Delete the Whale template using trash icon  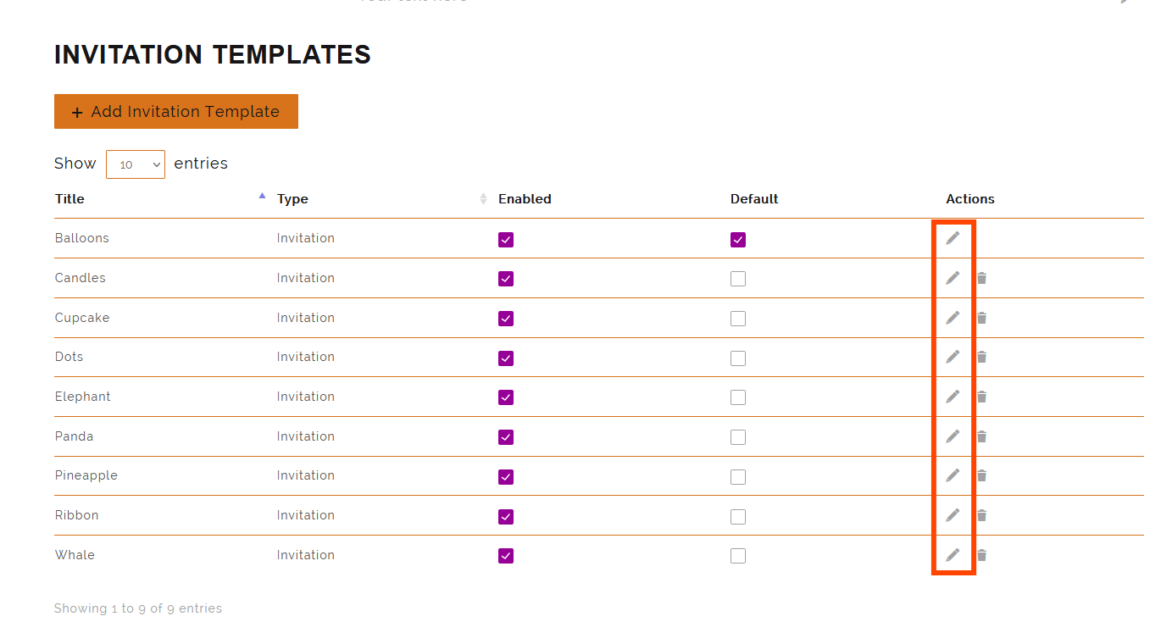(x=981, y=555)
